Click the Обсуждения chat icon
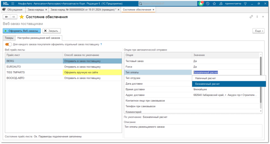Image resolution: width=270 pixels, height=144 pixels. coord(4,10)
